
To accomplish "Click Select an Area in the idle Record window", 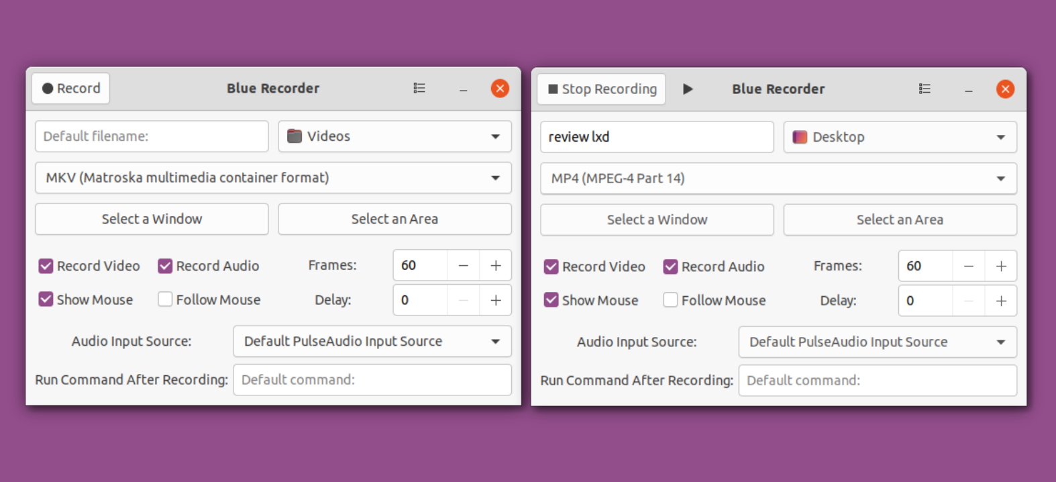I will pyautogui.click(x=394, y=219).
